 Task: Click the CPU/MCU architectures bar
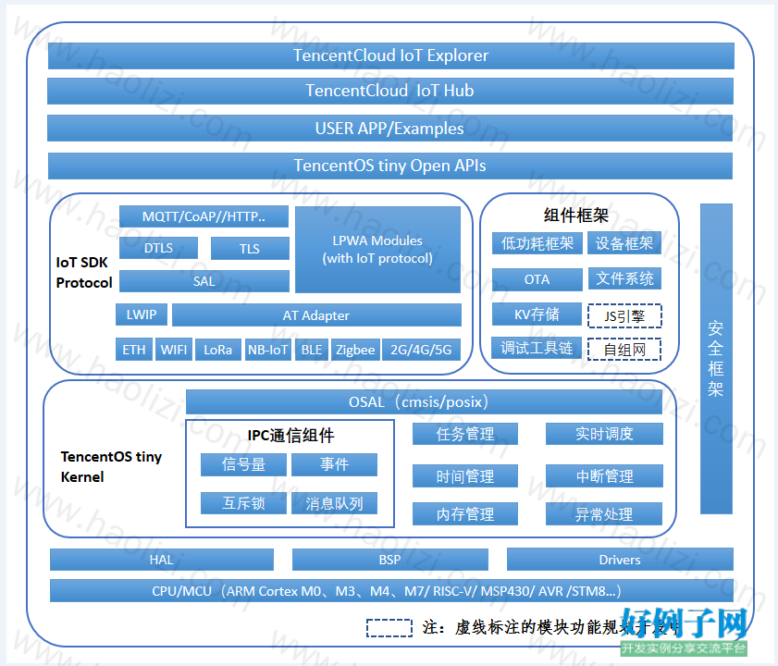[x=391, y=590]
